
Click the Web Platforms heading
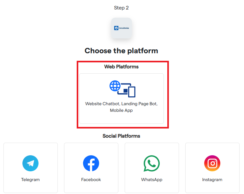pyautogui.click(x=122, y=67)
